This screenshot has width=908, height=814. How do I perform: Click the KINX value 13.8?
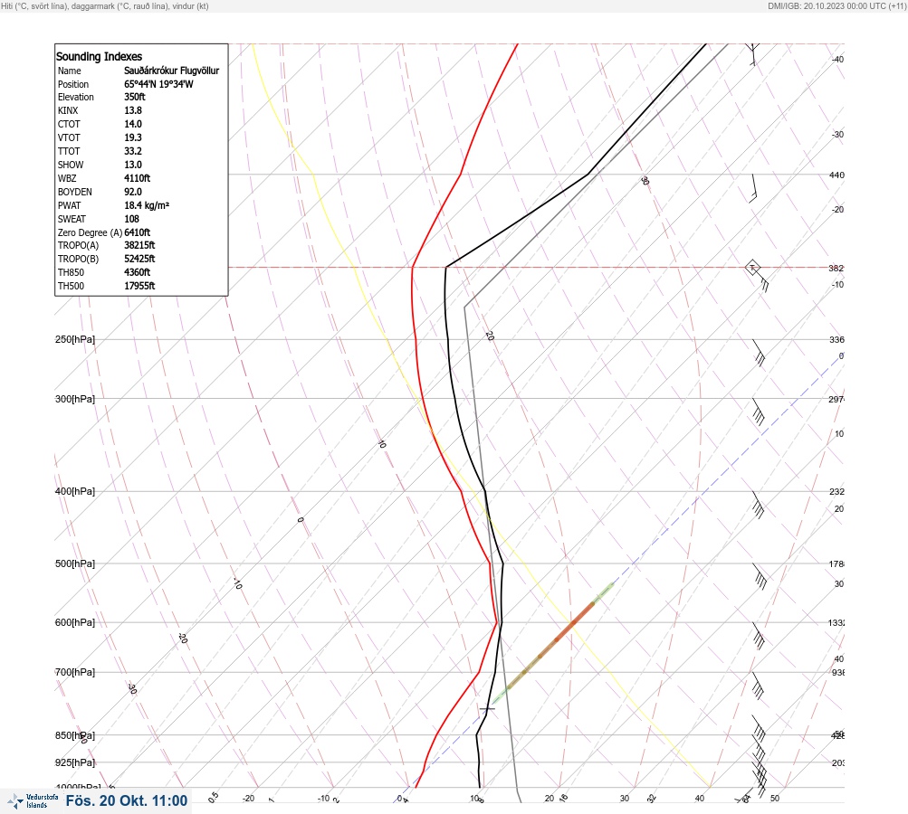[x=132, y=110]
